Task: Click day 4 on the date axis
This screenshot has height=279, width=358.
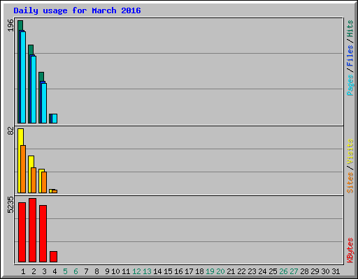Action: coord(55,271)
